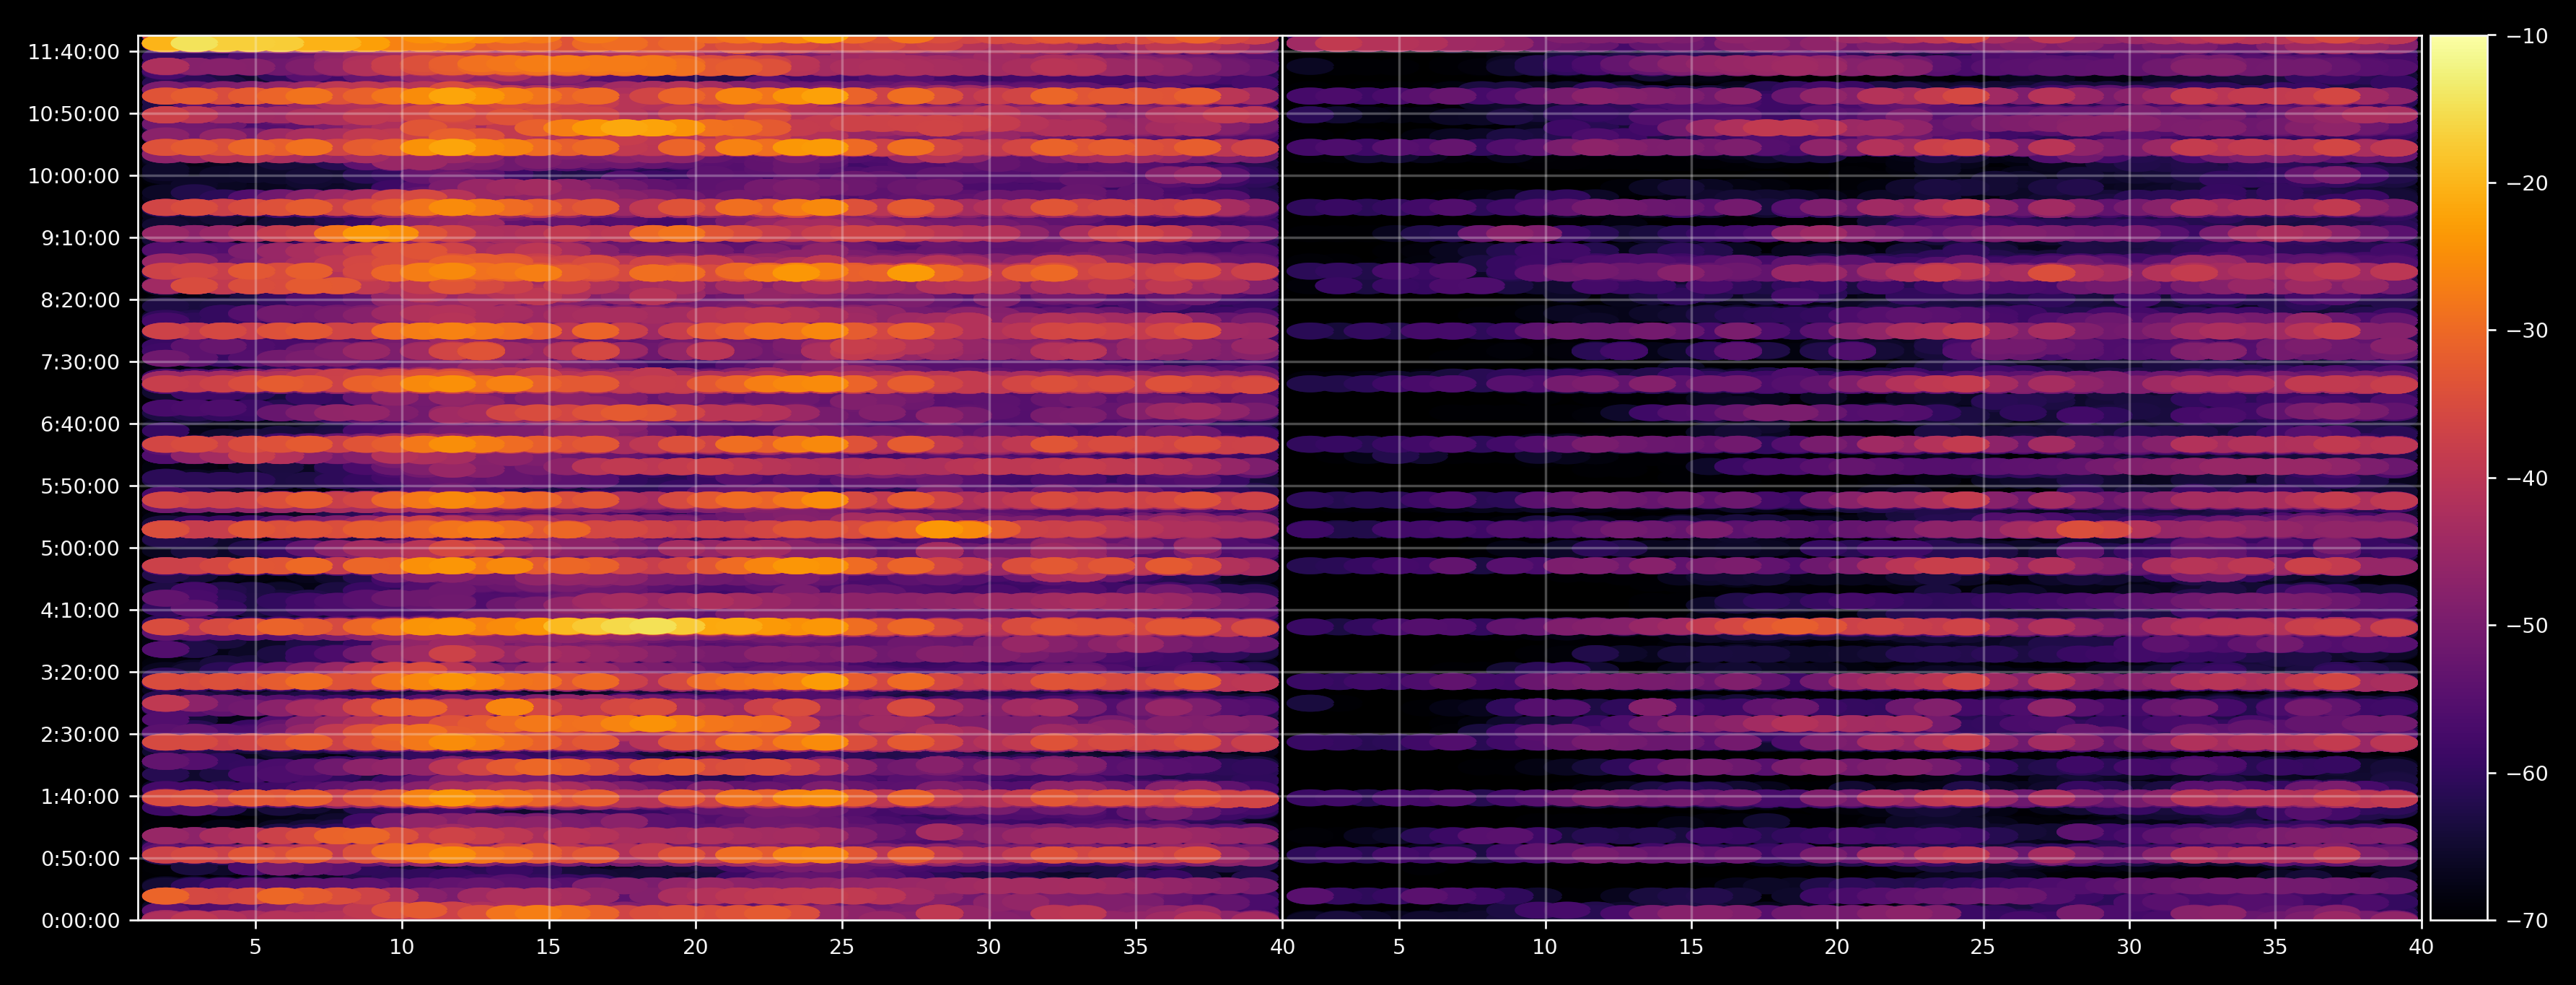The width and height of the screenshot is (2576, 985).
Task: Pick the −30 colorbar tick label
Action: pos(2528,331)
